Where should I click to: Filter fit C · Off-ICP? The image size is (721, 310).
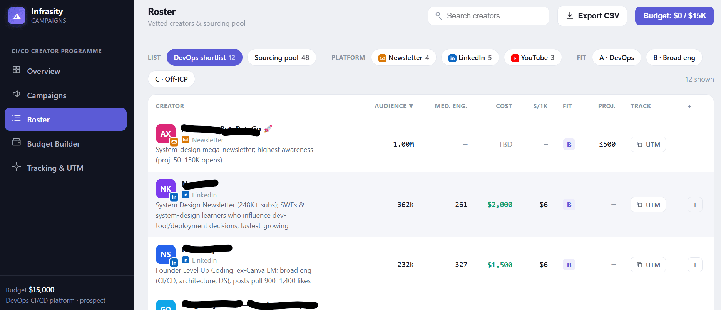coord(171,79)
